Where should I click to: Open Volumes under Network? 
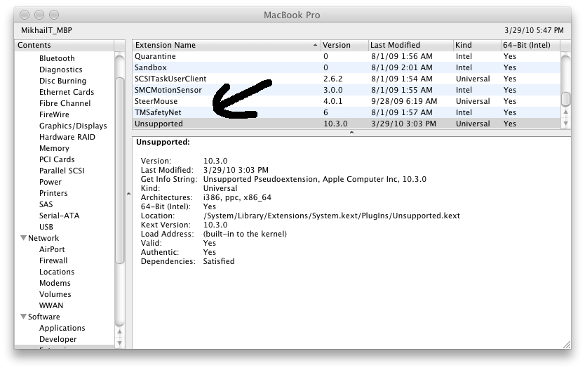pyautogui.click(x=55, y=294)
